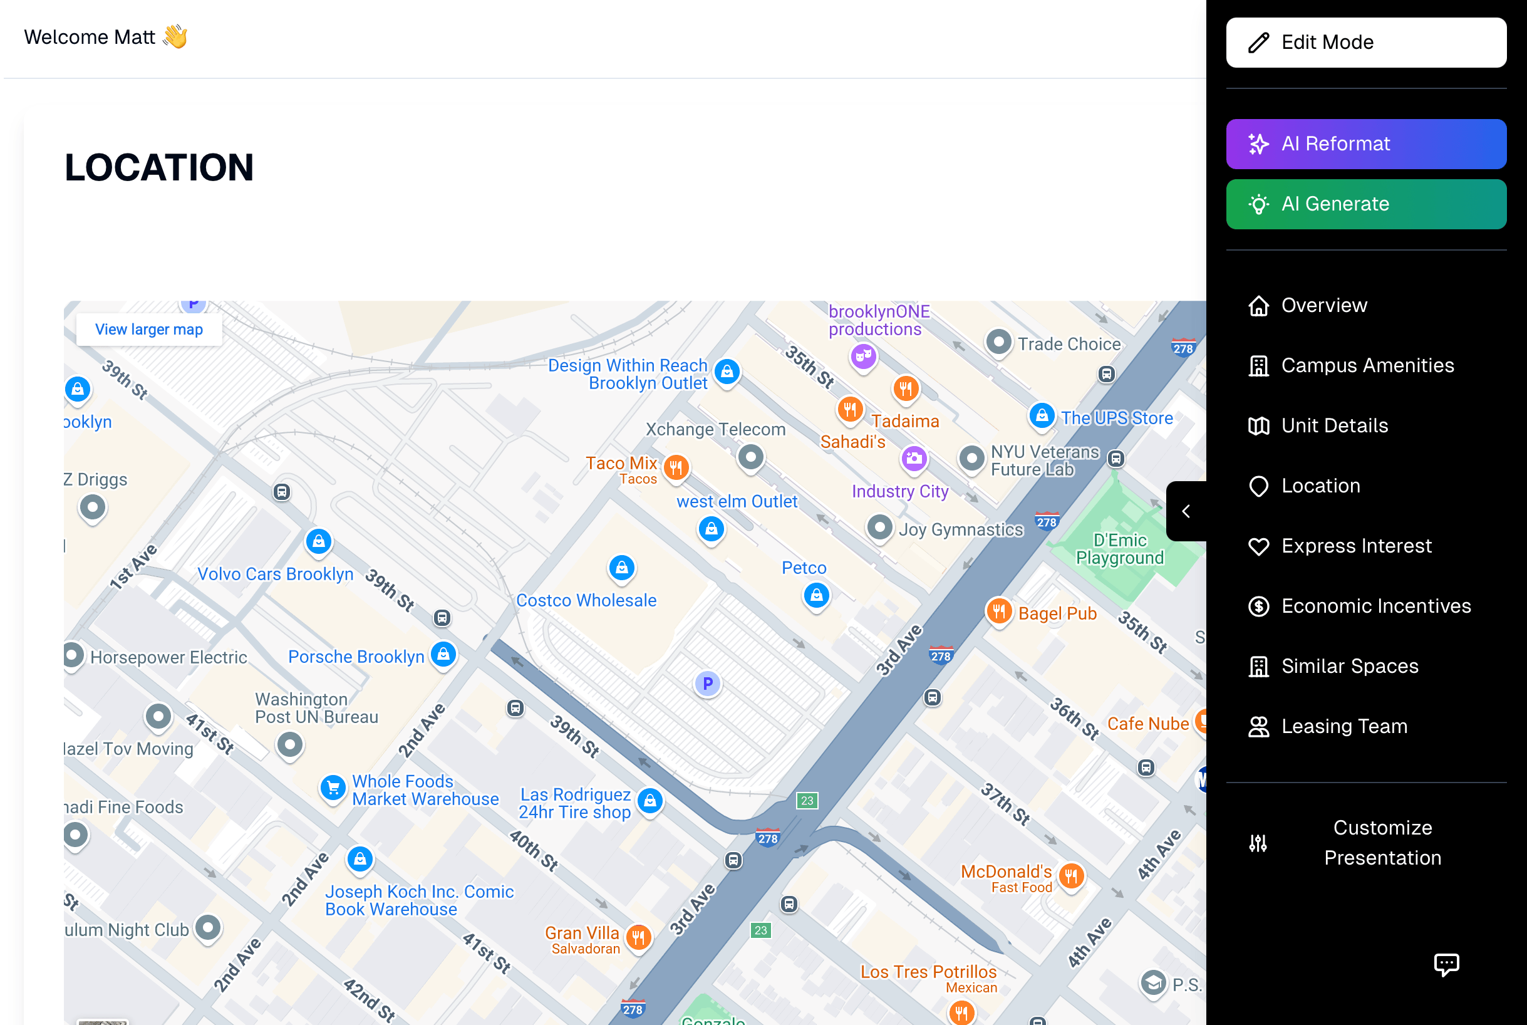Click the dollar icon beside Economic Incentives
Screen dimensions: 1527x1025
click(x=1258, y=606)
